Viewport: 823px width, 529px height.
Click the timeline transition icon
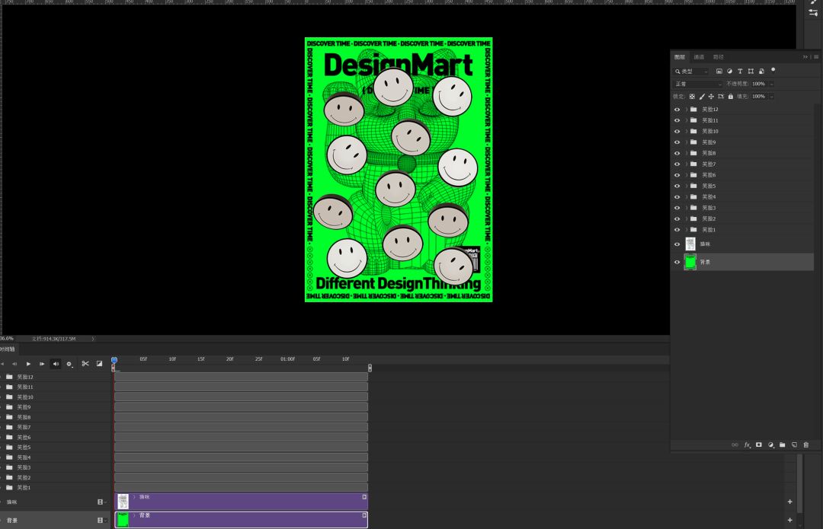(x=99, y=363)
